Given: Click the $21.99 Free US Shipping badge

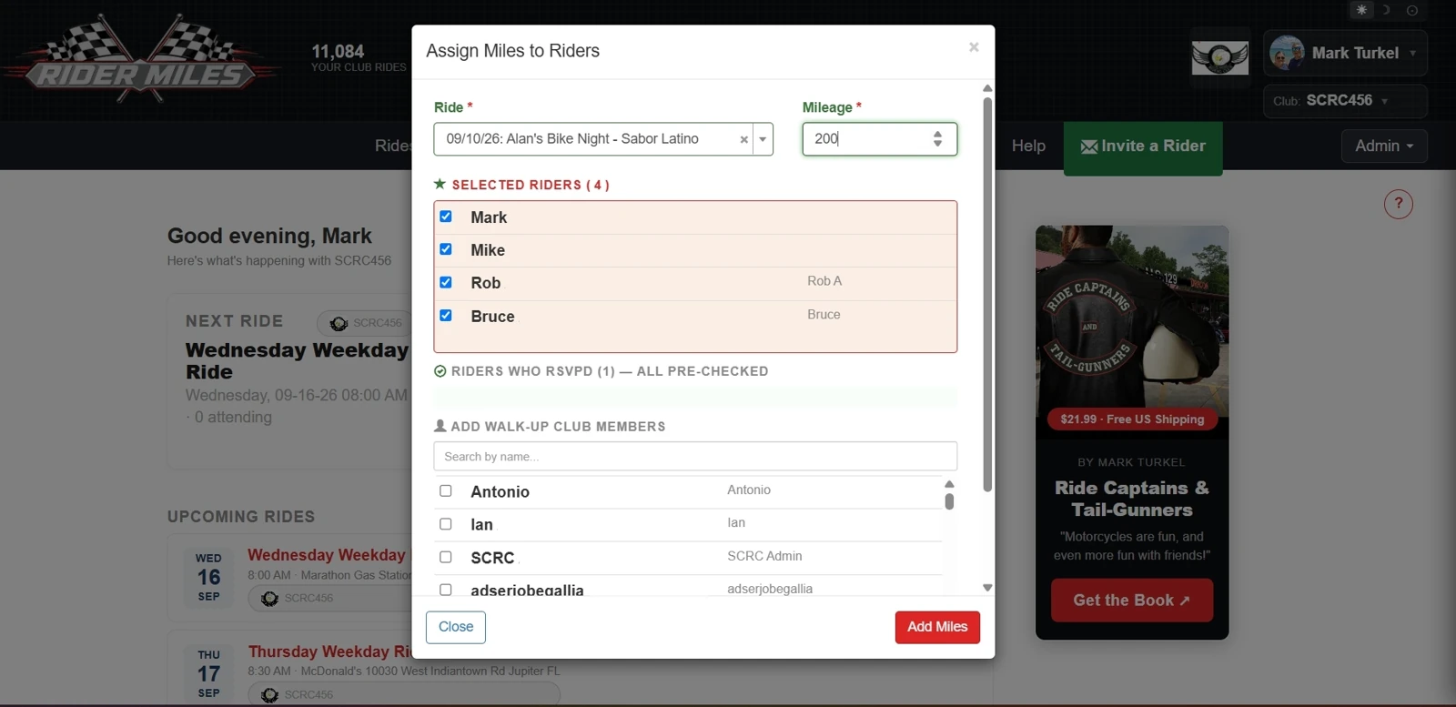Looking at the screenshot, I should coord(1132,419).
